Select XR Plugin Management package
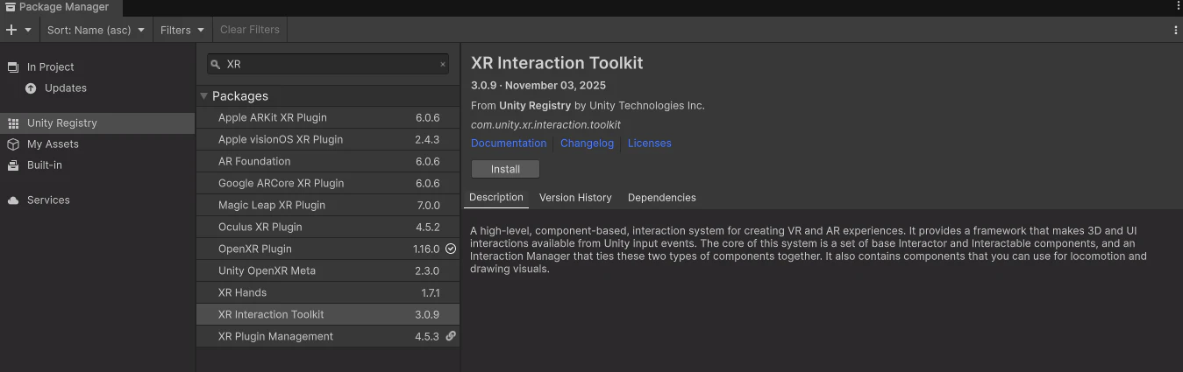1183x372 pixels. click(328, 336)
